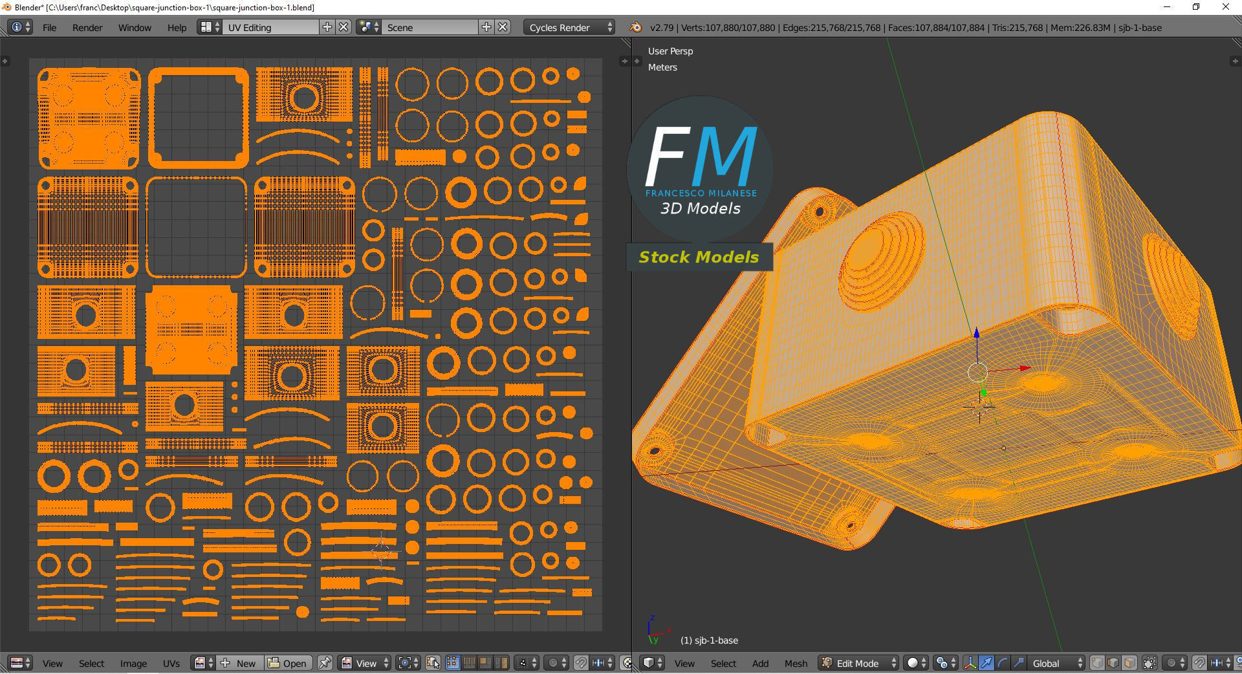Choose vertex select mode in 3D view

(x=1097, y=663)
